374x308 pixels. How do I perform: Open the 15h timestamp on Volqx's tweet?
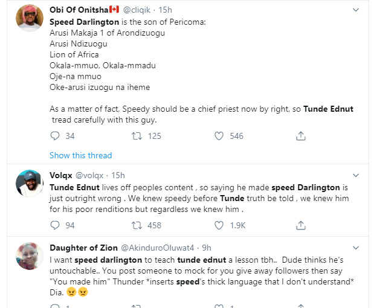118,175
